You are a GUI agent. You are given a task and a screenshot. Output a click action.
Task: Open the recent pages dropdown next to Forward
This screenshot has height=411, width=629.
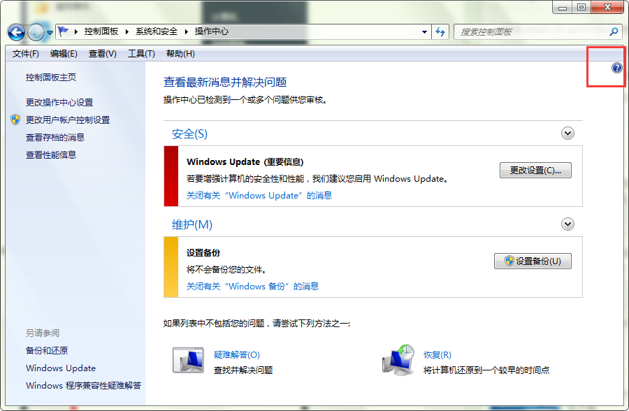click(50, 33)
